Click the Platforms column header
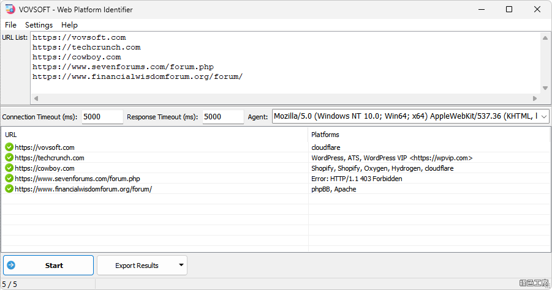The width and height of the screenshot is (552, 290). (x=429, y=135)
